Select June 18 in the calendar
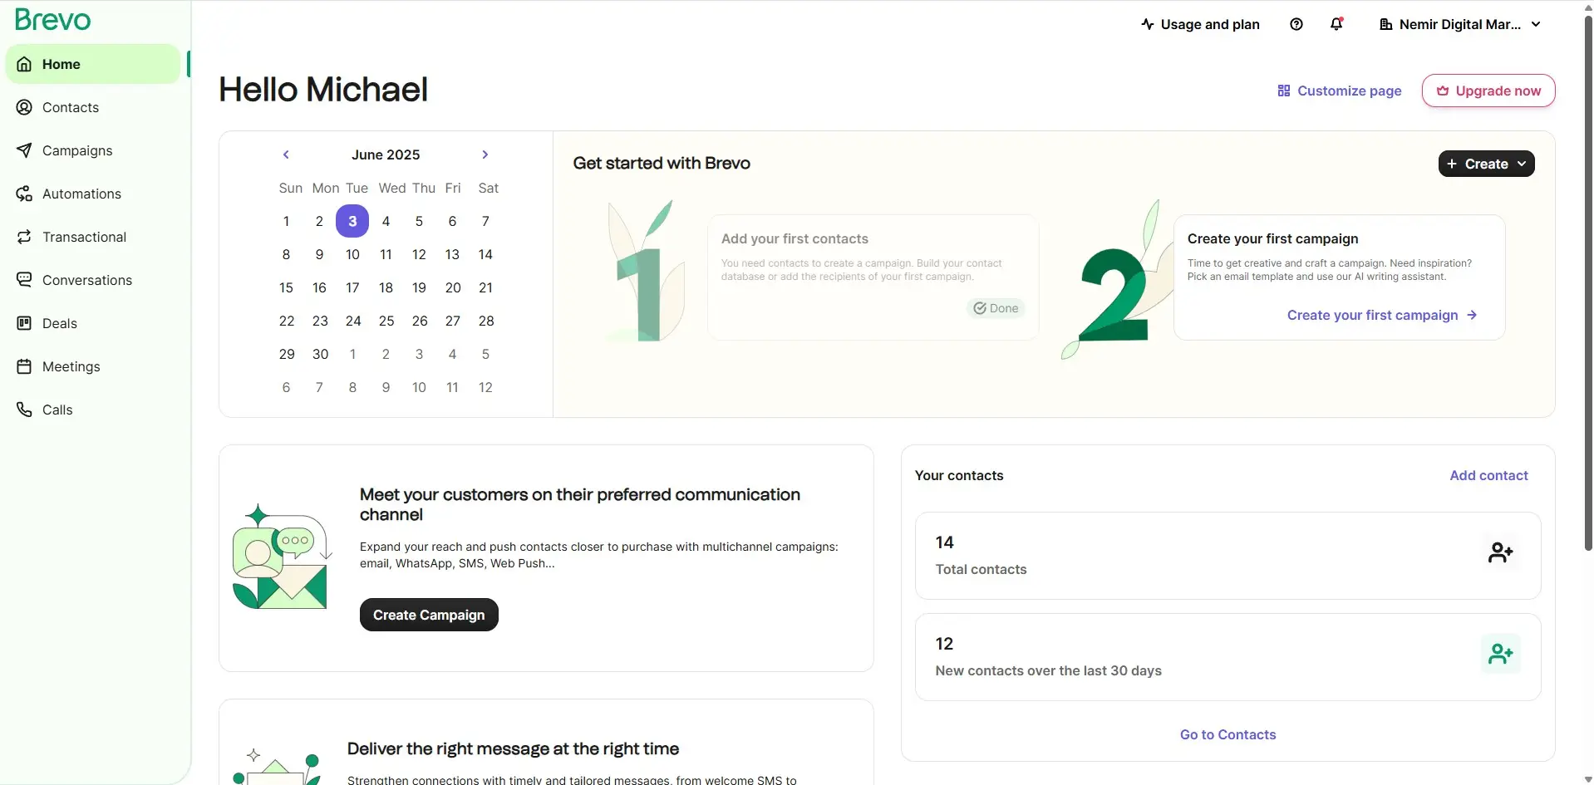The image size is (1594, 785). click(x=386, y=287)
